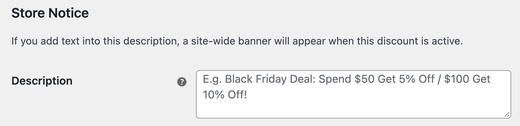Viewport: 520px width, 126px height.
Task: Click the 'E.g.' text starting the placeholder
Action: (x=212, y=79)
